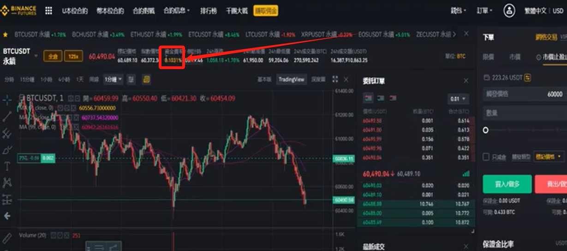This screenshot has width=567, height=251.
Task: Expand the 1分鐘 interval dropdown
Action: pyautogui.click(x=113, y=79)
